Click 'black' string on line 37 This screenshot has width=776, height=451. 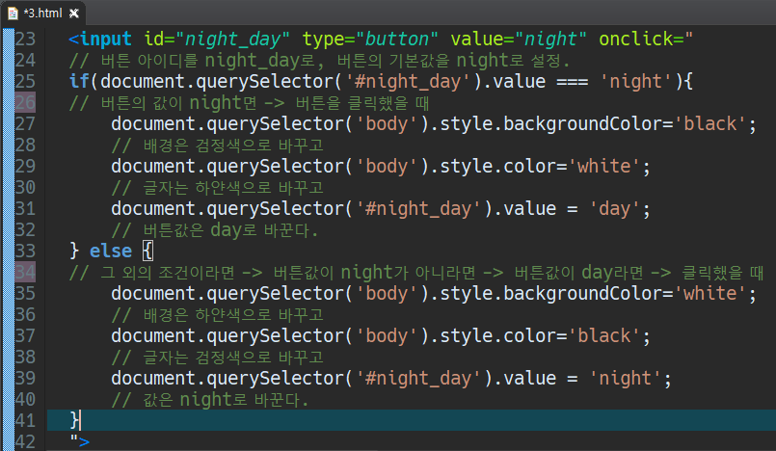click(x=603, y=335)
